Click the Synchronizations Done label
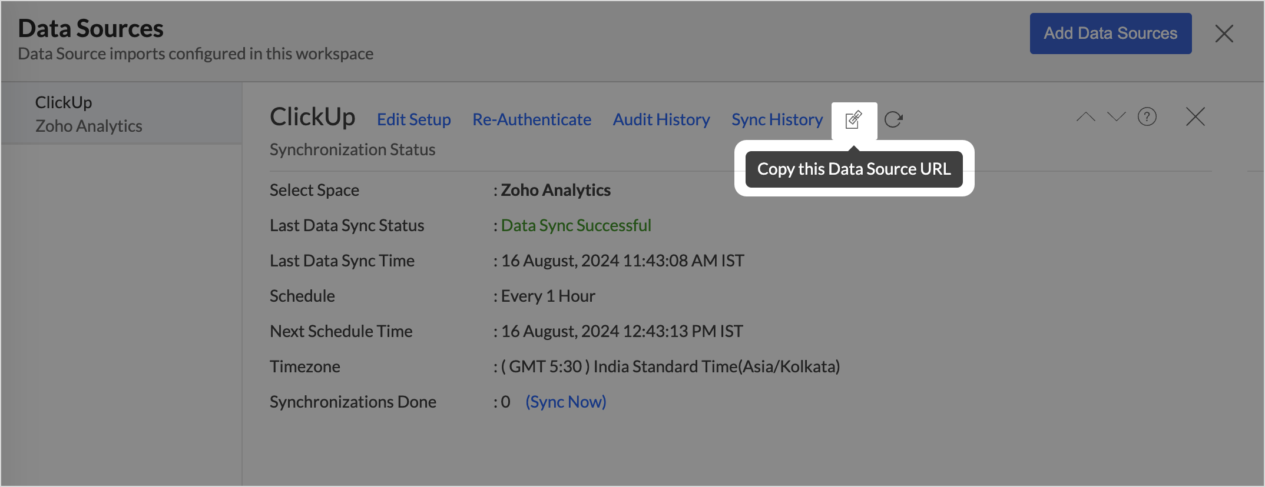Screen dimensions: 1265x487 [x=353, y=402]
